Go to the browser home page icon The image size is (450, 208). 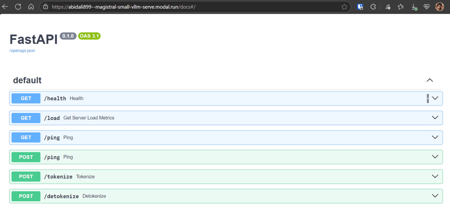coord(31,7)
